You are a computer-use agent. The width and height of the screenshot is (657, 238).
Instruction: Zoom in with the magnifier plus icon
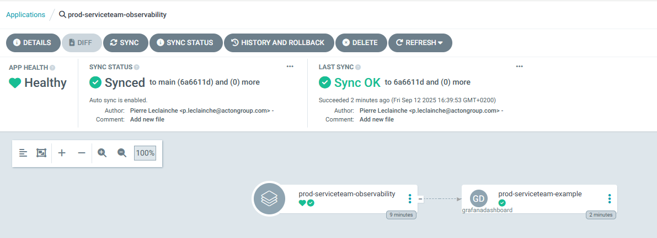102,153
